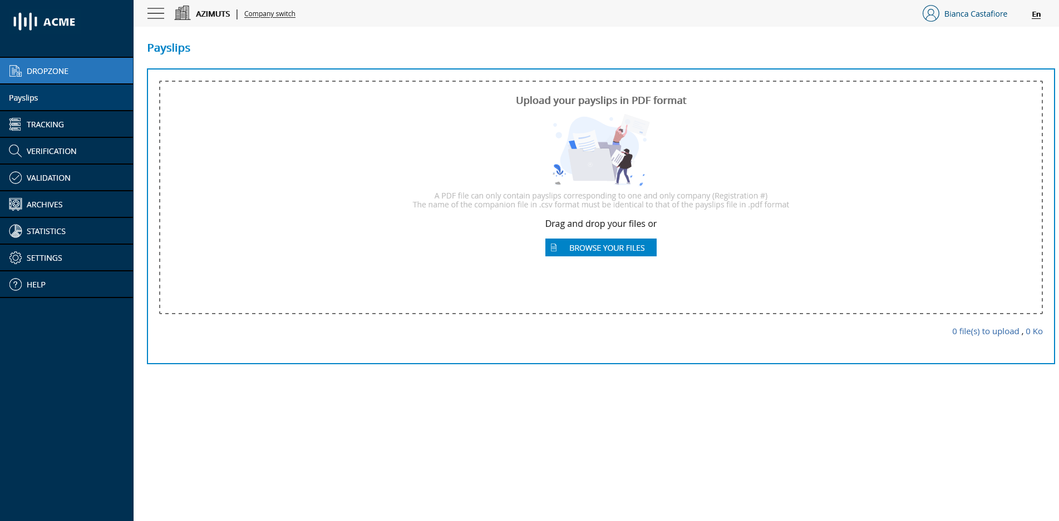The height and width of the screenshot is (521, 1059).
Task: Open the user profile avatar icon
Action: pos(930,13)
